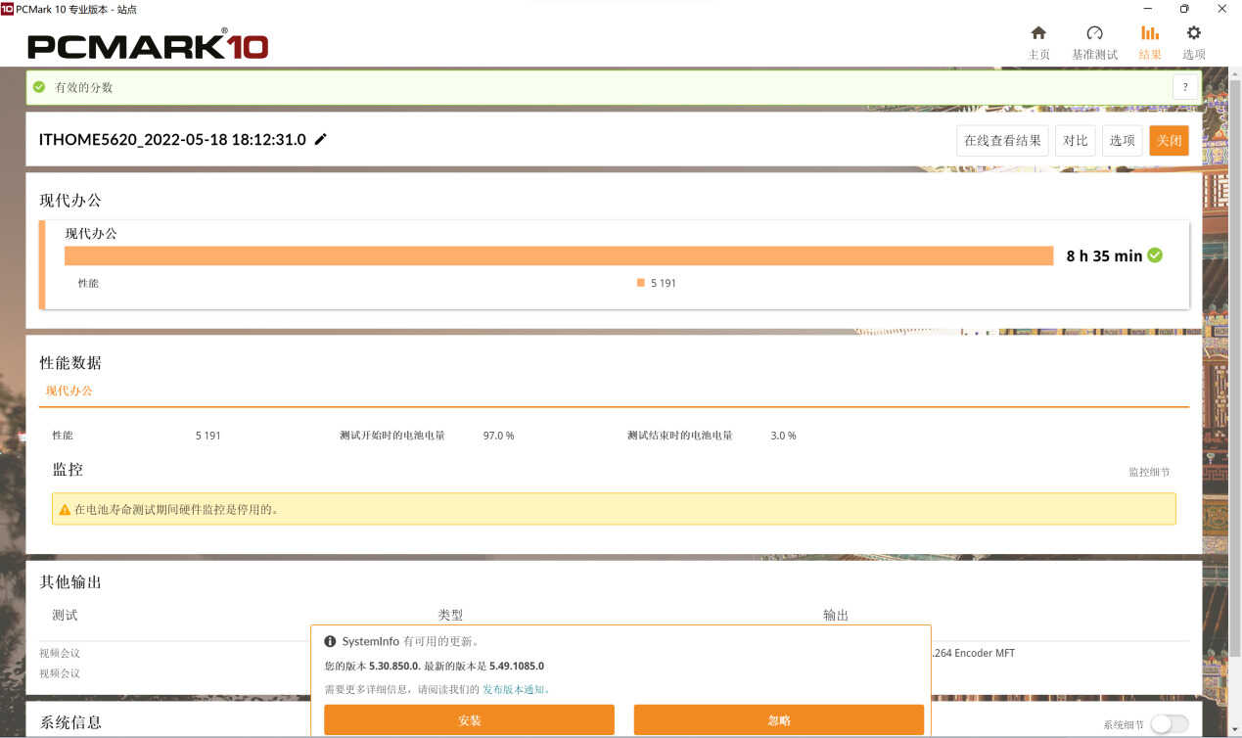Open the 监控细节 link
The width and height of the screenshot is (1242, 738).
click(x=1149, y=472)
